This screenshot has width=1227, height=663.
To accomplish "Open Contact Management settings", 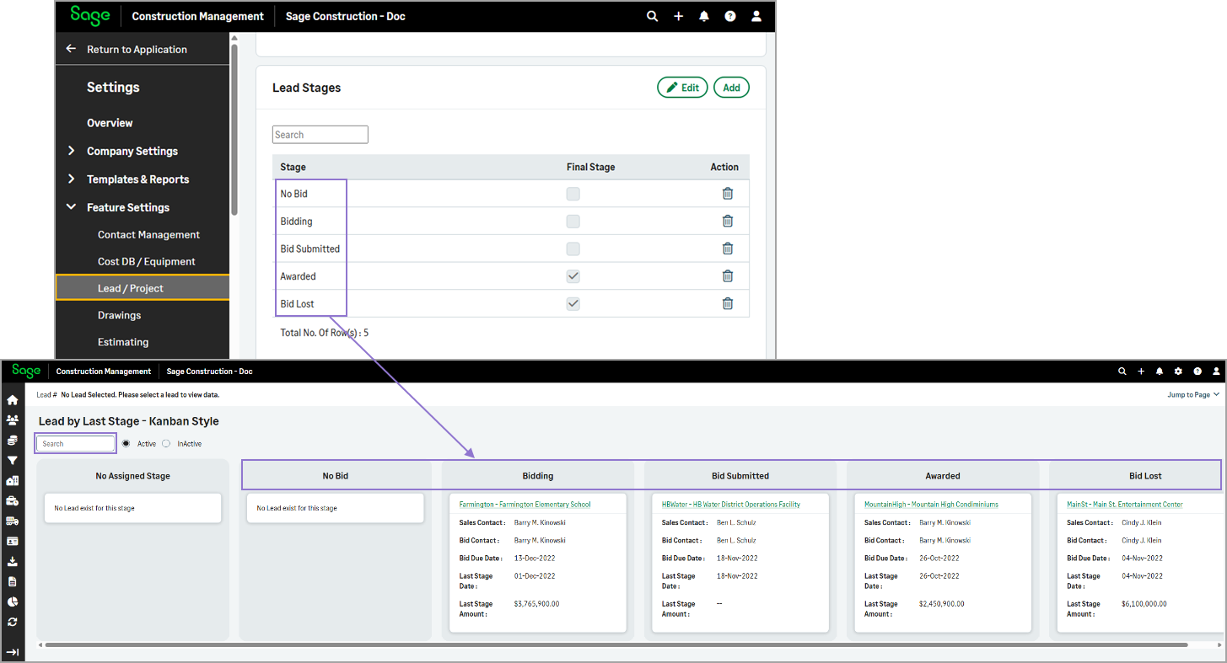I will [x=148, y=235].
